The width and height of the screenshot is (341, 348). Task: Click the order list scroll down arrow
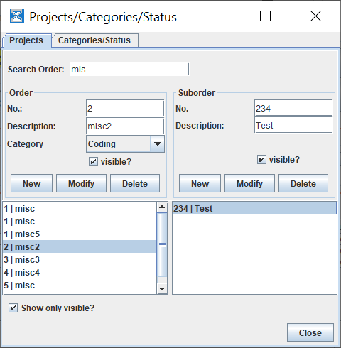click(x=162, y=288)
